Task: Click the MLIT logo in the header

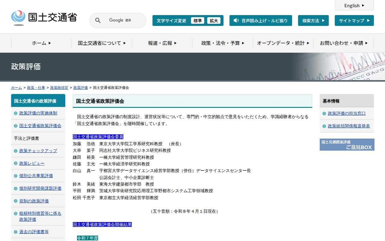Action: pos(44,18)
